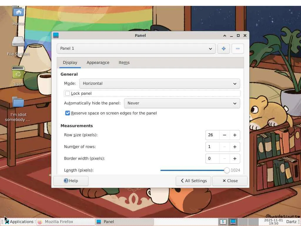Image resolution: width=301 pixels, height=226 pixels.
Task: Click the Firefox icon in the taskbar
Action: click(40, 222)
